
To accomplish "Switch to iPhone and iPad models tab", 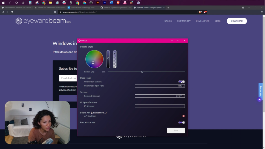I will [50, 8].
